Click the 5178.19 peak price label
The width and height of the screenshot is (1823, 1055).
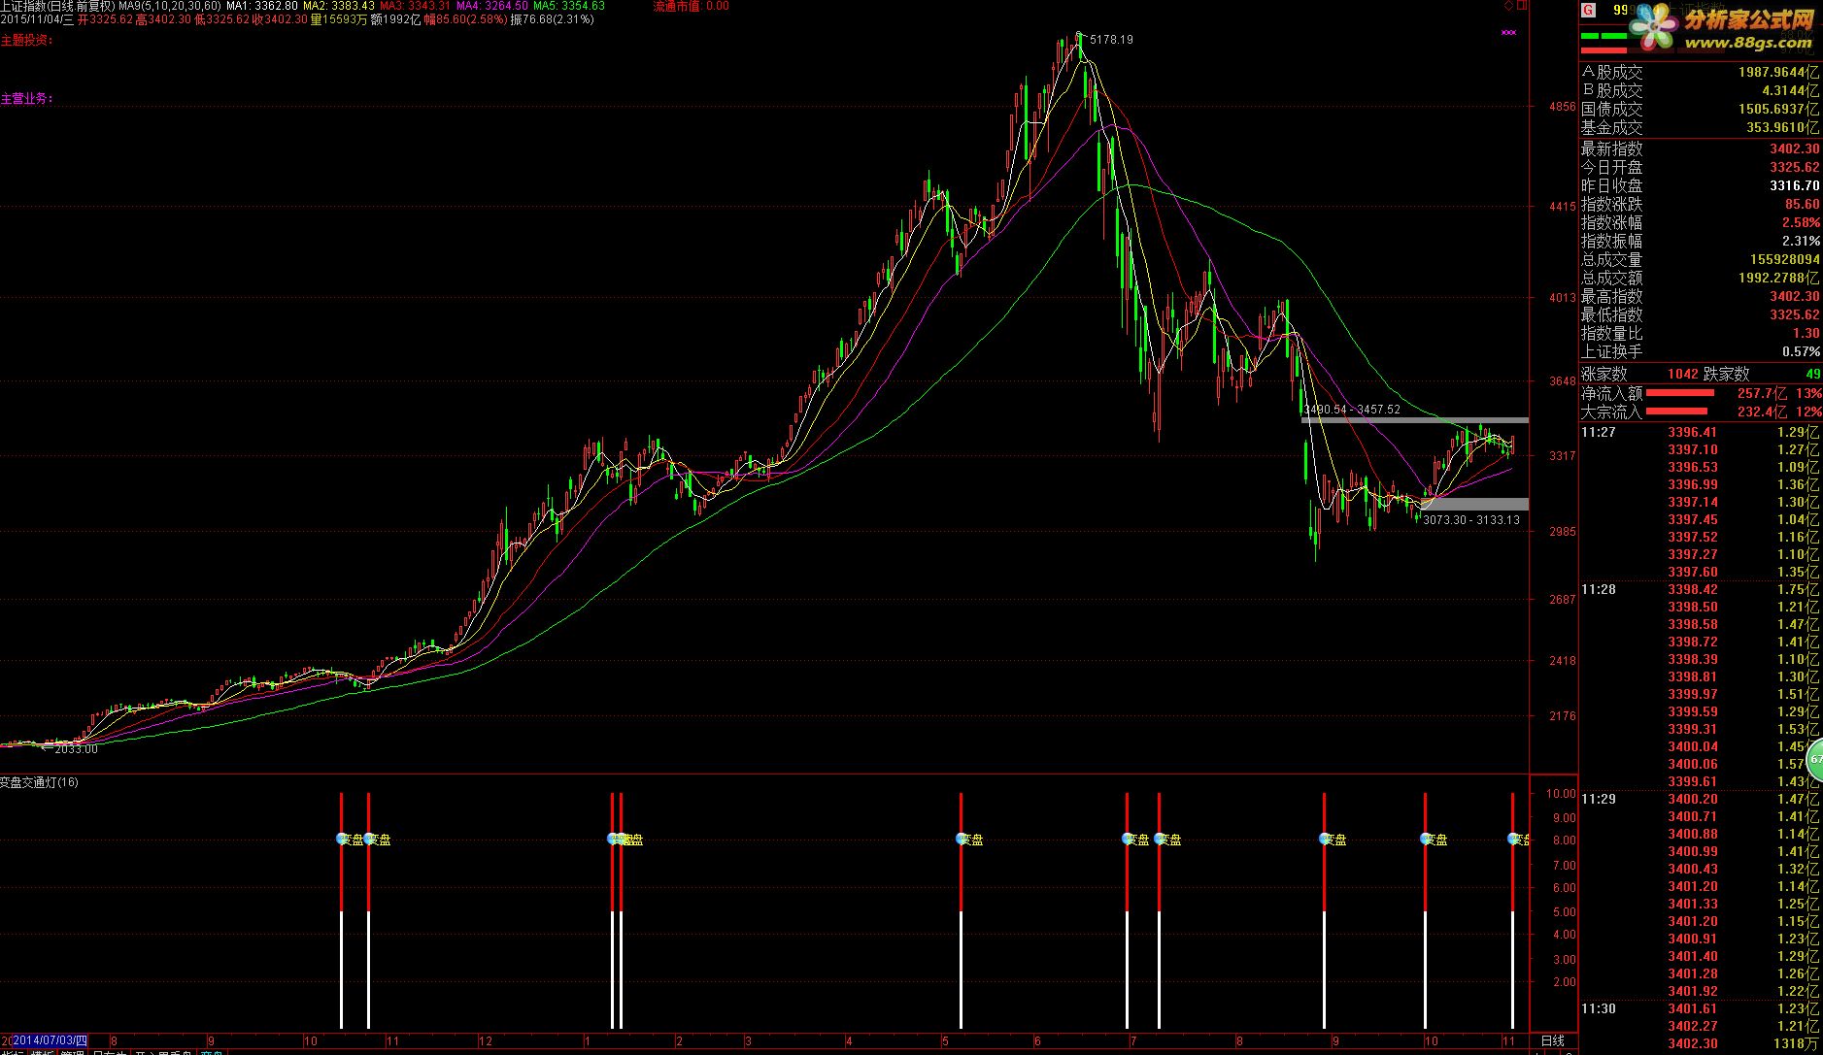[x=1111, y=40]
